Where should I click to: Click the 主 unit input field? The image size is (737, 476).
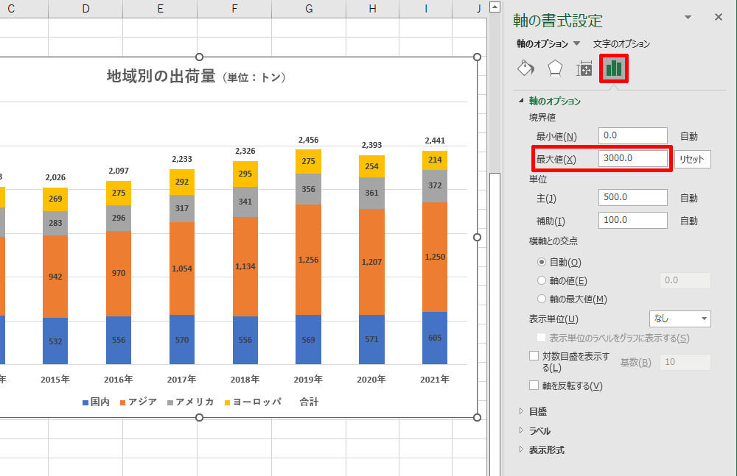pyautogui.click(x=632, y=196)
